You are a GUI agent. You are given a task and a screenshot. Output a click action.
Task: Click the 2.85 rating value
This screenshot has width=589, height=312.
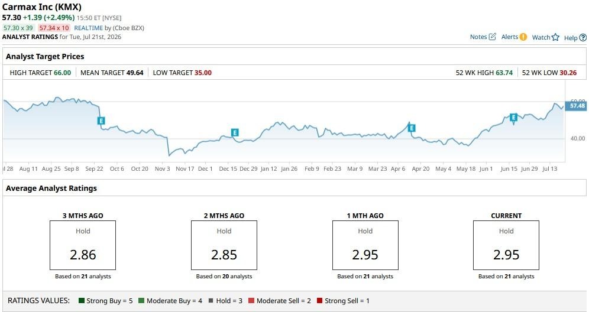[x=224, y=255]
